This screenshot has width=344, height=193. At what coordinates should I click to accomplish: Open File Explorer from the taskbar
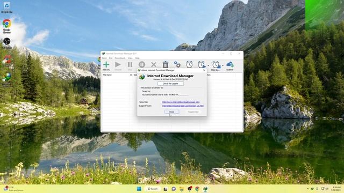tap(182, 189)
